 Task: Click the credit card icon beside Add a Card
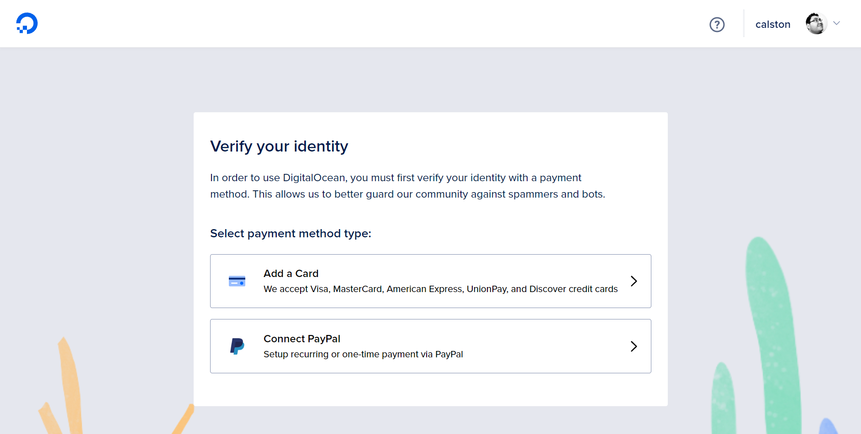(237, 281)
